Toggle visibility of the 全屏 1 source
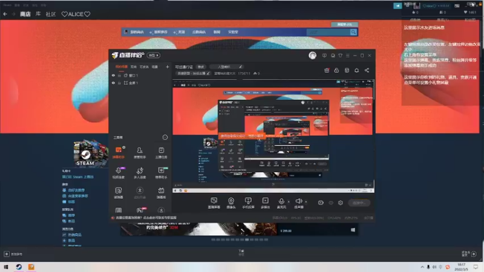The width and height of the screenshot is (484, 272). click(x=113, y=83)
